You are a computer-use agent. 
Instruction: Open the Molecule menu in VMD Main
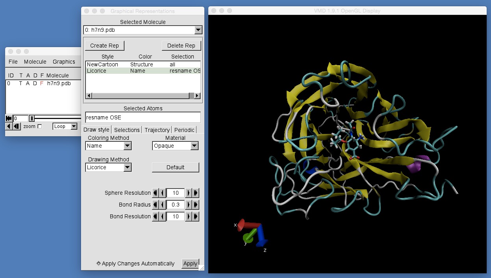pyautogui.click(x=35, y=62)
